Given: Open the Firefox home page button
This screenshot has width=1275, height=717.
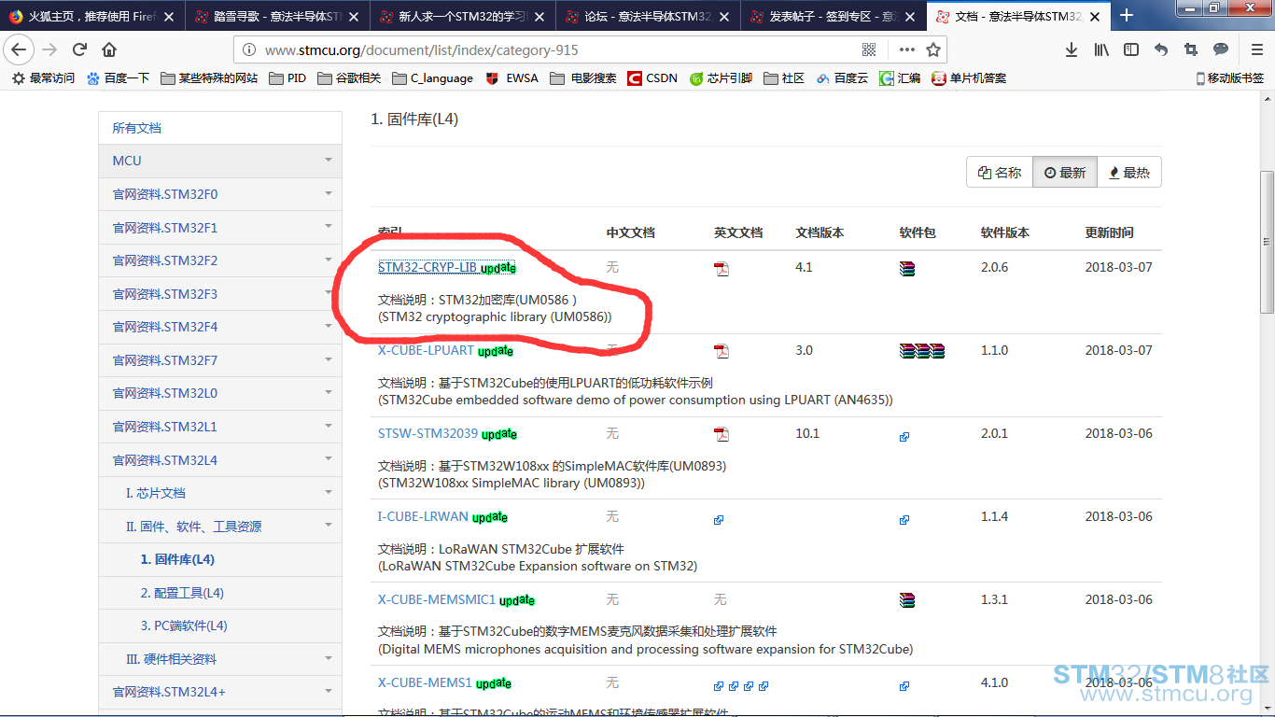Looking at the screenshot, I should click(109, 49).
